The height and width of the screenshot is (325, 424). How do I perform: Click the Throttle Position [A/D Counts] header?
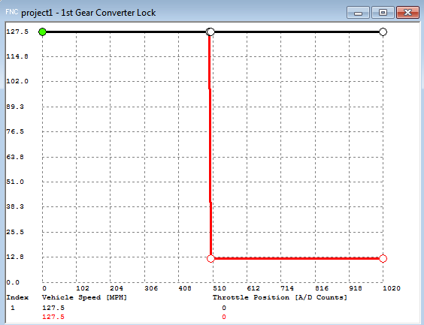click(280, 297)
